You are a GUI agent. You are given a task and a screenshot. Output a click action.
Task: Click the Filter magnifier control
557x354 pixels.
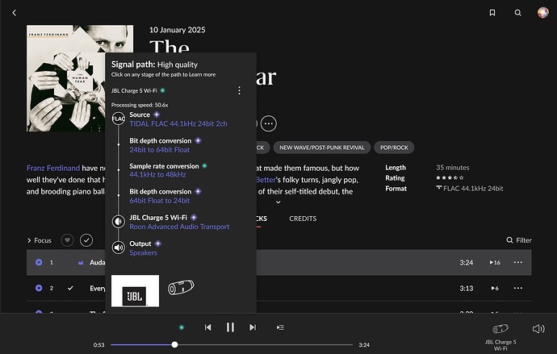[x=519, y=240]
